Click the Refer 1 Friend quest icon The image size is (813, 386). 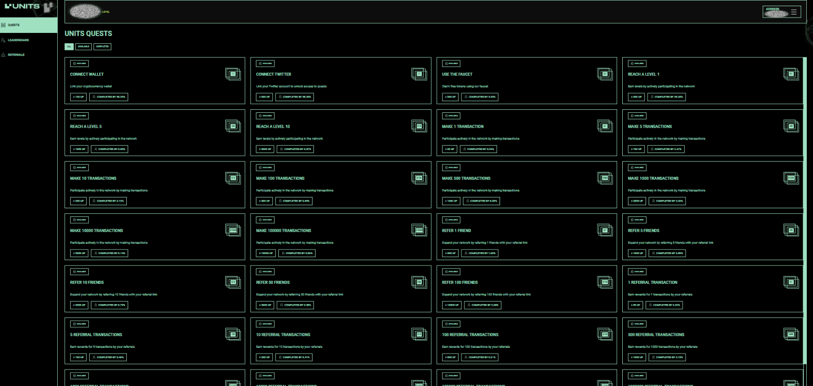click(x=605, y=230)
